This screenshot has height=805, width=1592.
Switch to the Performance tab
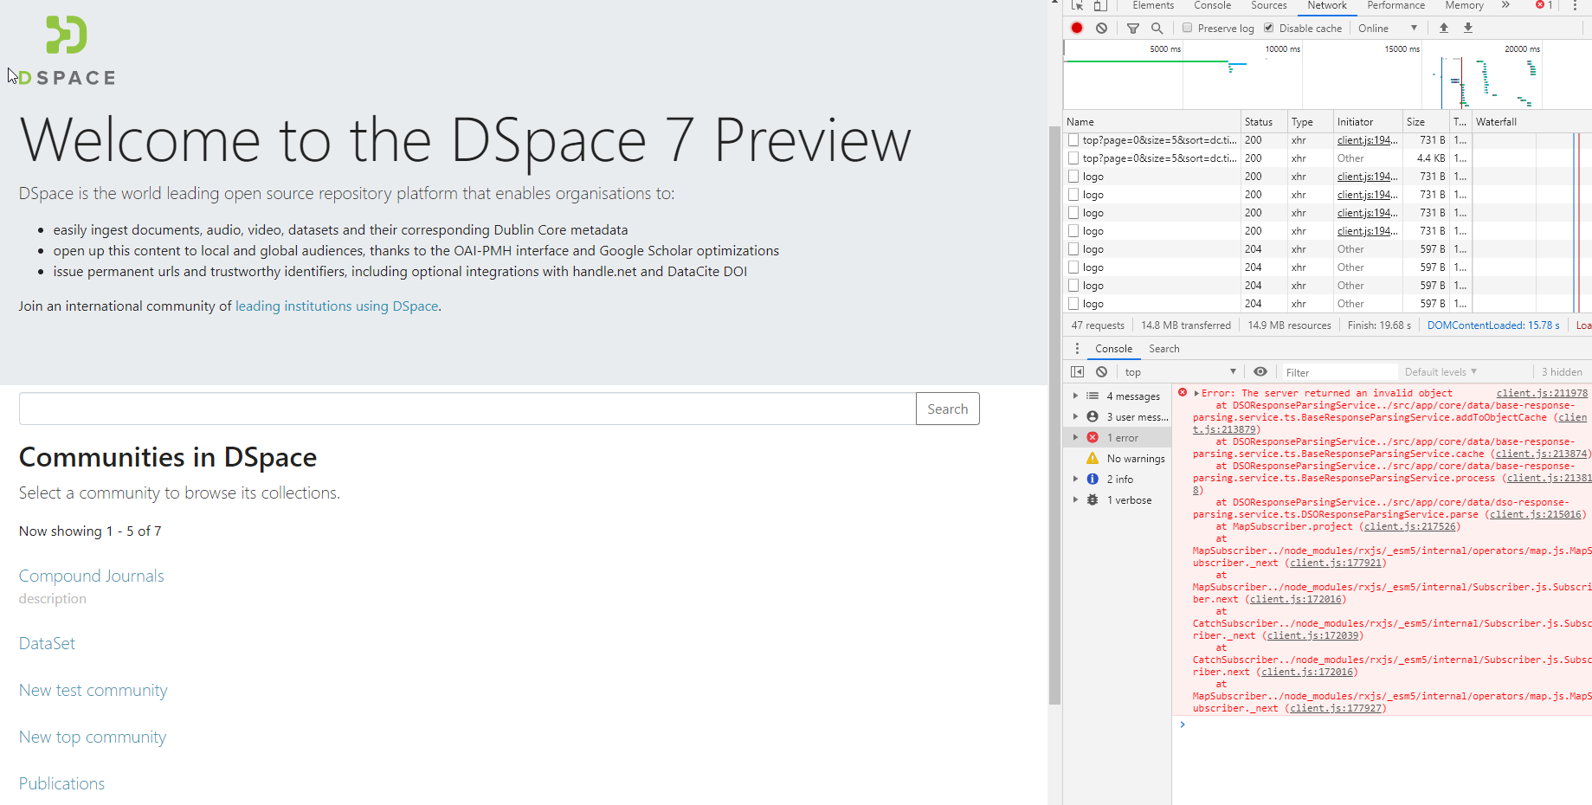pos(1395,5)
